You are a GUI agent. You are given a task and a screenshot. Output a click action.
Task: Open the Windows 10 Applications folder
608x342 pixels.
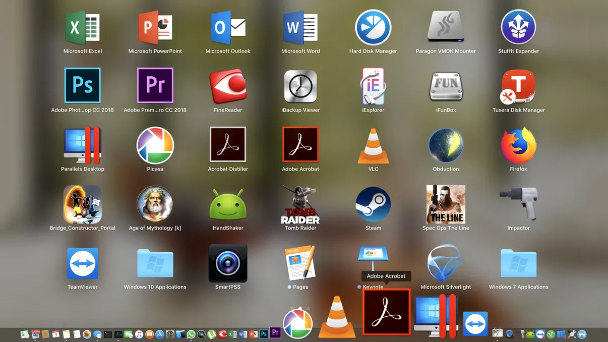tap(155, 262)
